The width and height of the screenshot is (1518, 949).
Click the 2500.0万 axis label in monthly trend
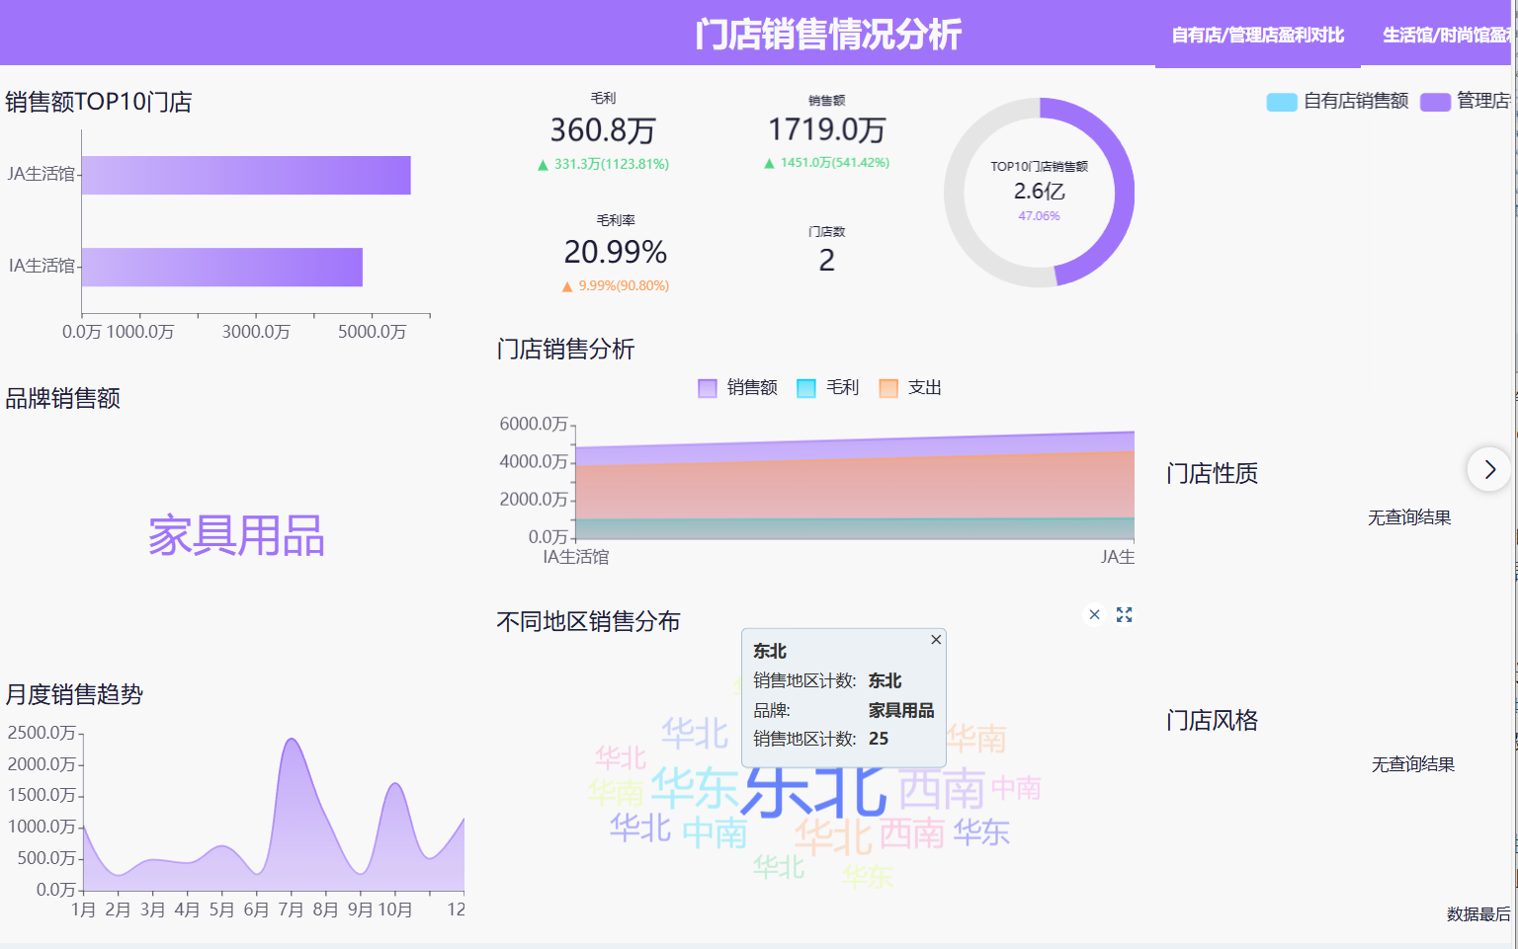(42, 733)
